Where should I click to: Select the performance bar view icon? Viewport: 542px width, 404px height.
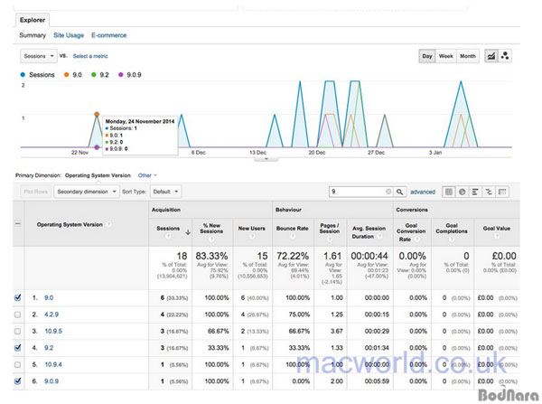(x=475, y=192)
